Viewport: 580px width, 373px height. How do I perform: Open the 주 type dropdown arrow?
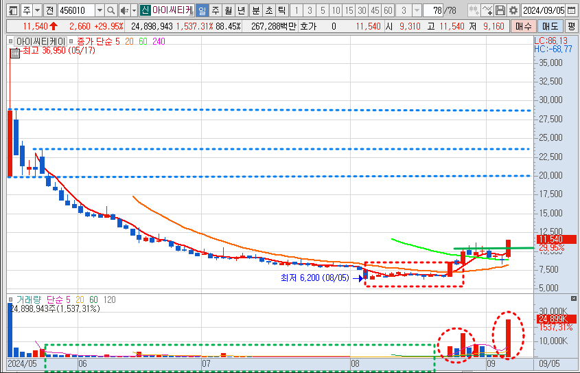[x=38, y=10]
